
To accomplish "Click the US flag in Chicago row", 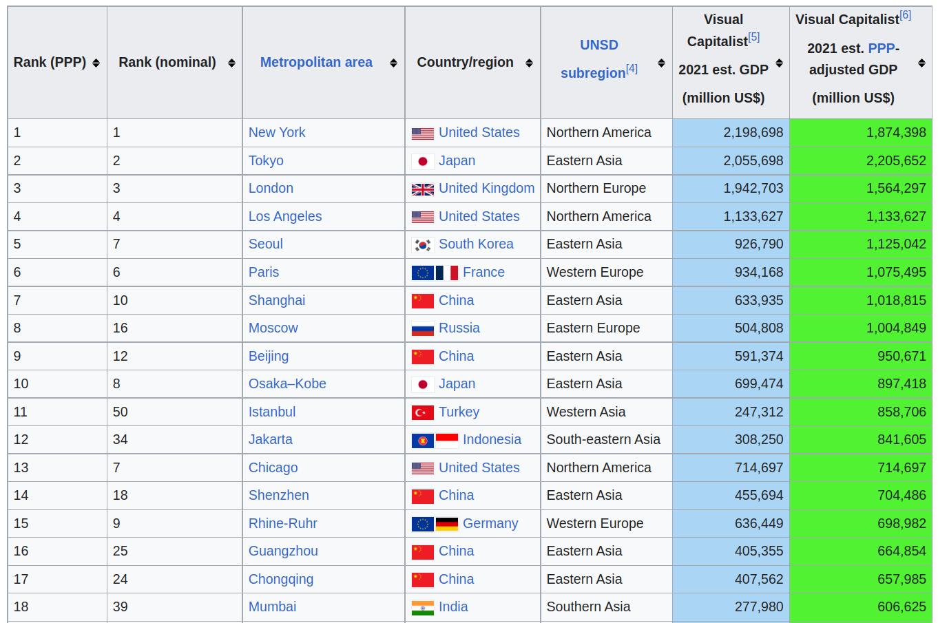I will (x=423, y=468).
